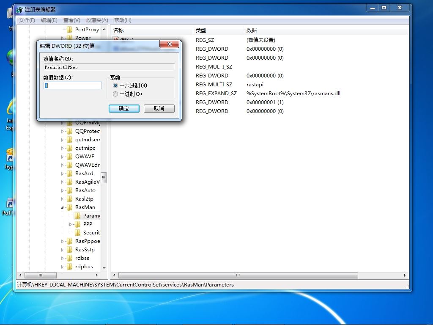Click the tree pane horizontal scrollbar thumb
Image resolution: width=433 pixels, height=325 pixels.
pyautogui.click(x=41, y=275)
